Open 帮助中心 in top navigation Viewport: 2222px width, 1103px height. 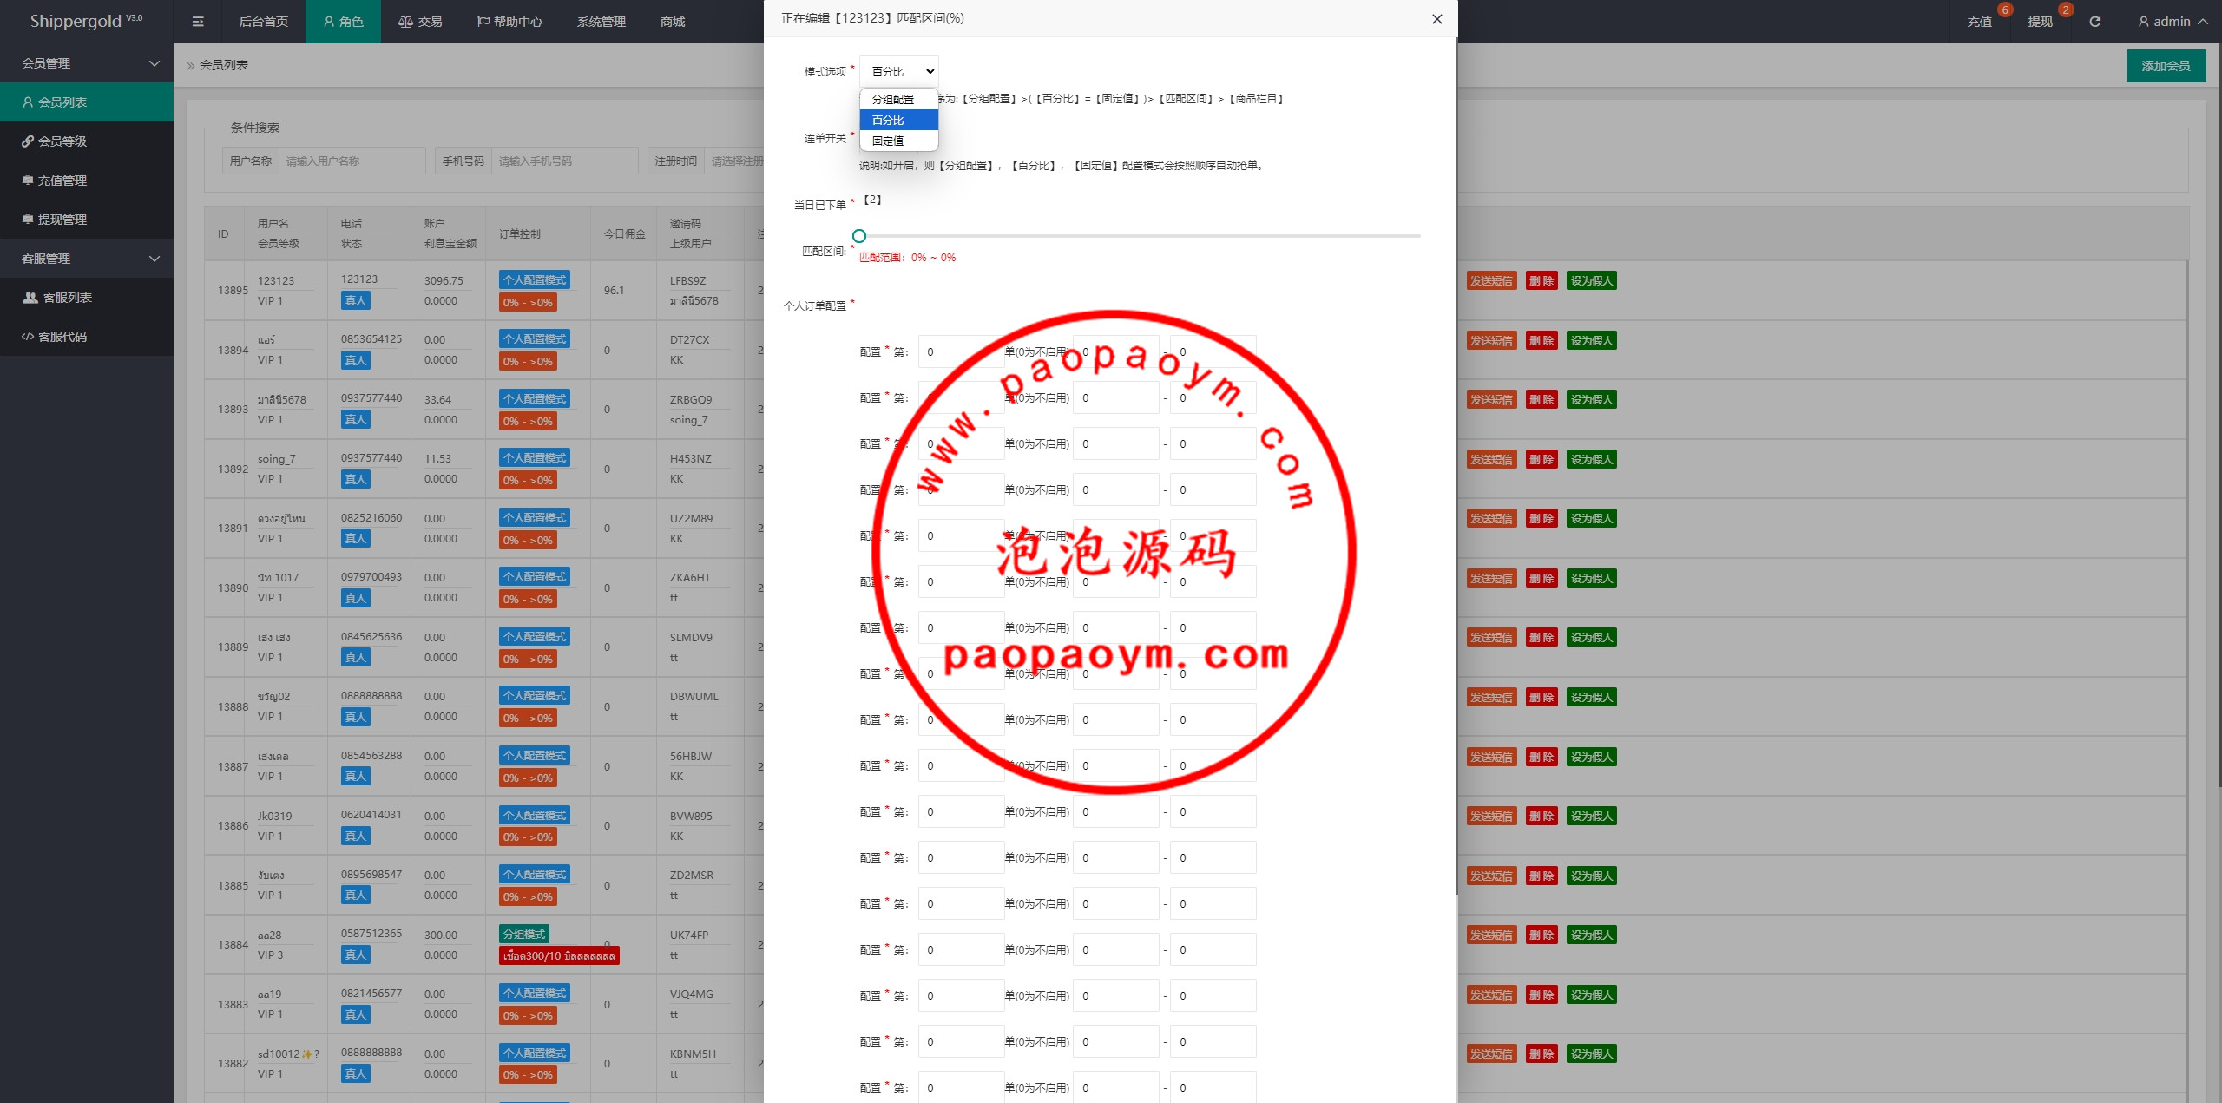point(509,22)
